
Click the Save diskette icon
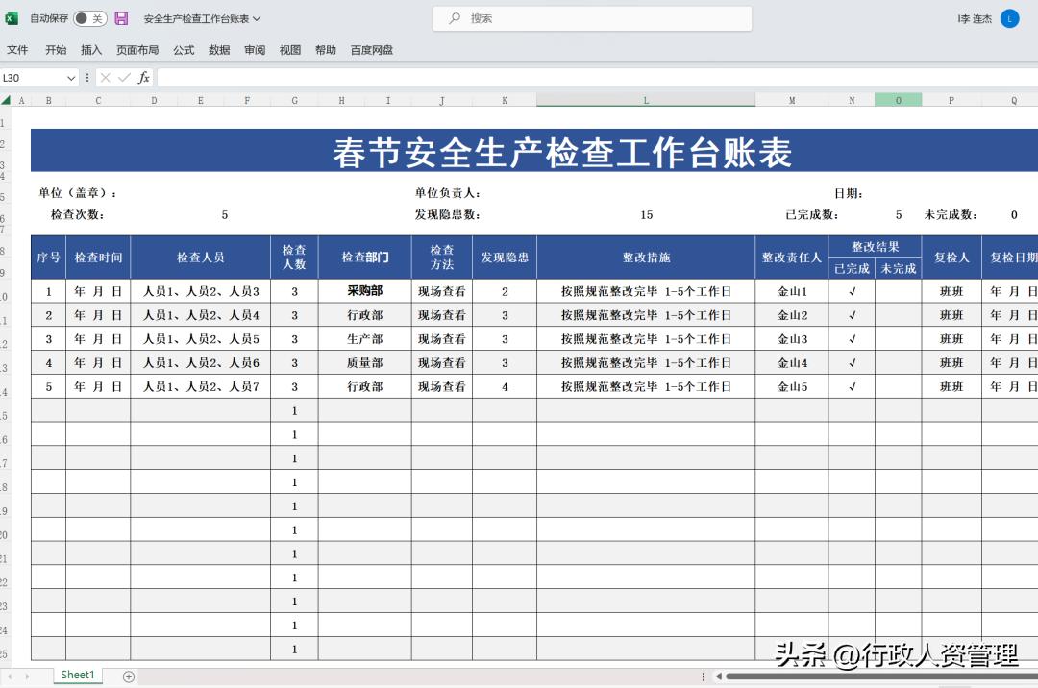(119, 17)
